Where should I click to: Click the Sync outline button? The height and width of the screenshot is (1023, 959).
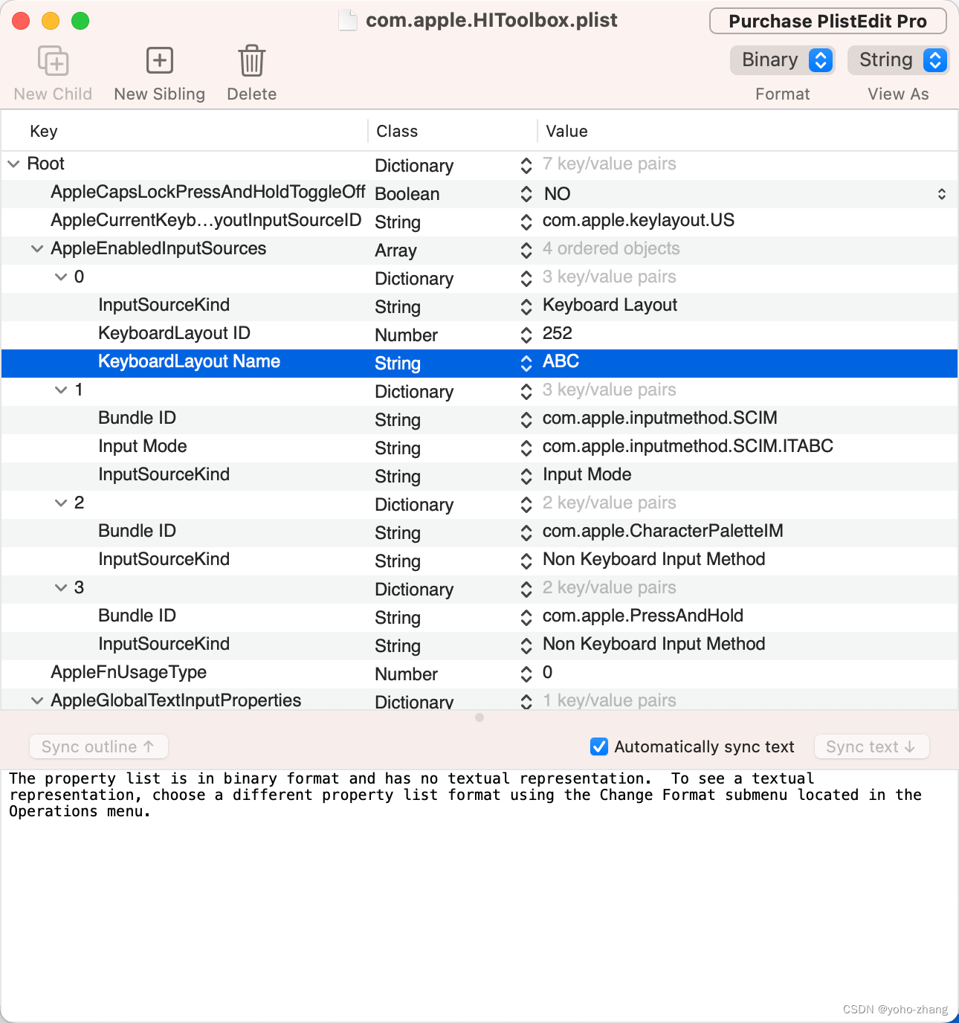click(x=99, y=746)
